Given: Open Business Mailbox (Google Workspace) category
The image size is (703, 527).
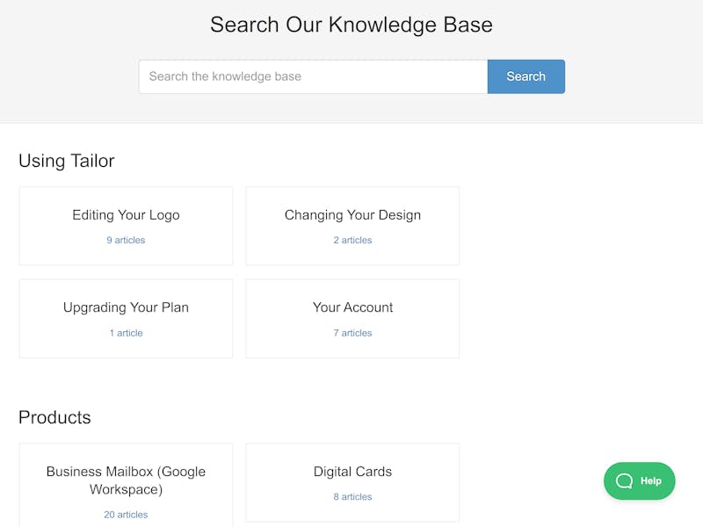Looking at the screenshot, I should click(x=126, y=480).
